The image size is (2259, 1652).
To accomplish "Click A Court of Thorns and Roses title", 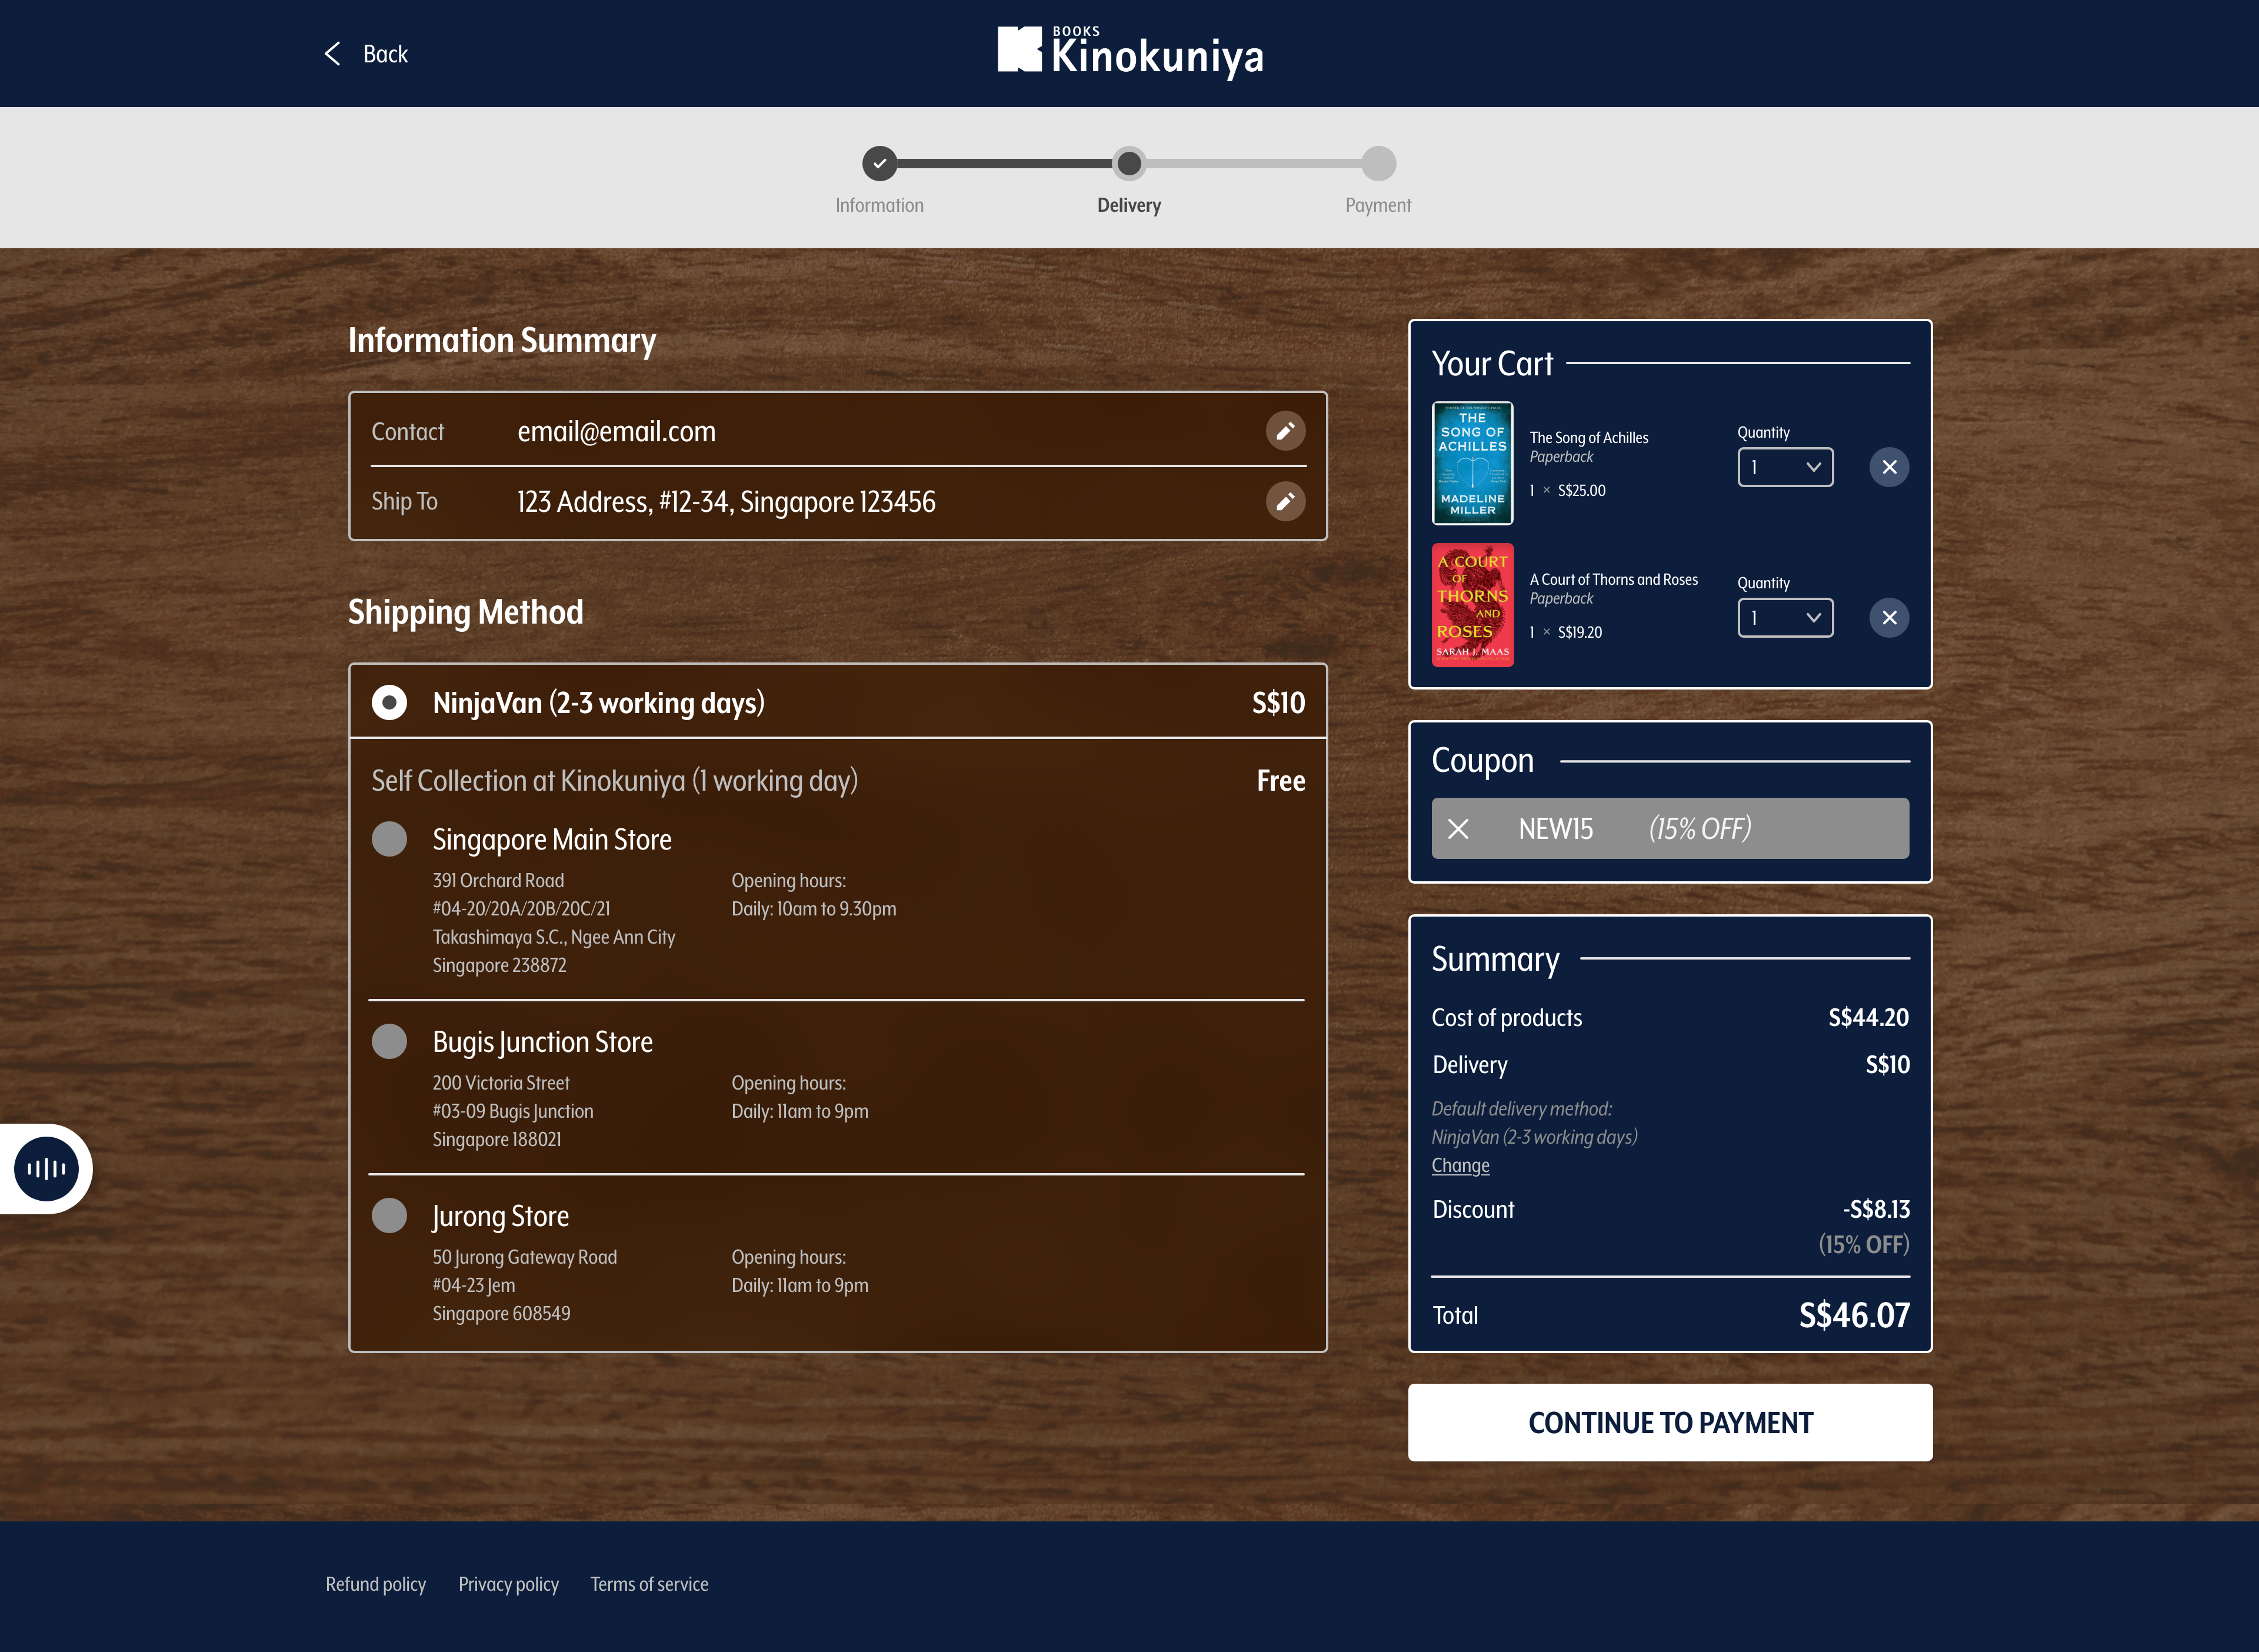I will (x=1613, y=579).
